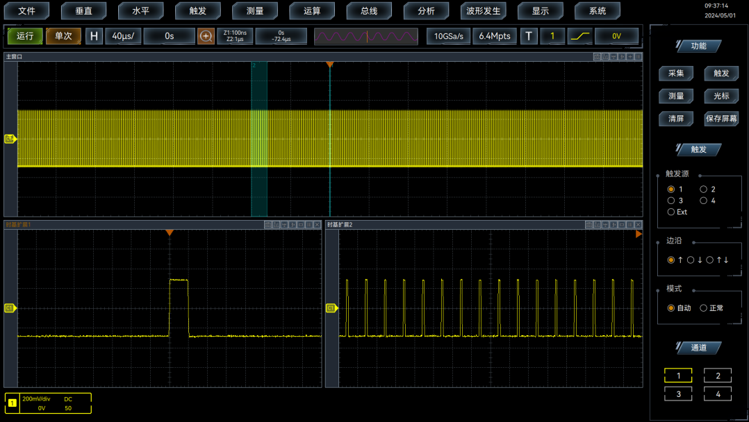Click the 光标 cursor button

(721, 96)
